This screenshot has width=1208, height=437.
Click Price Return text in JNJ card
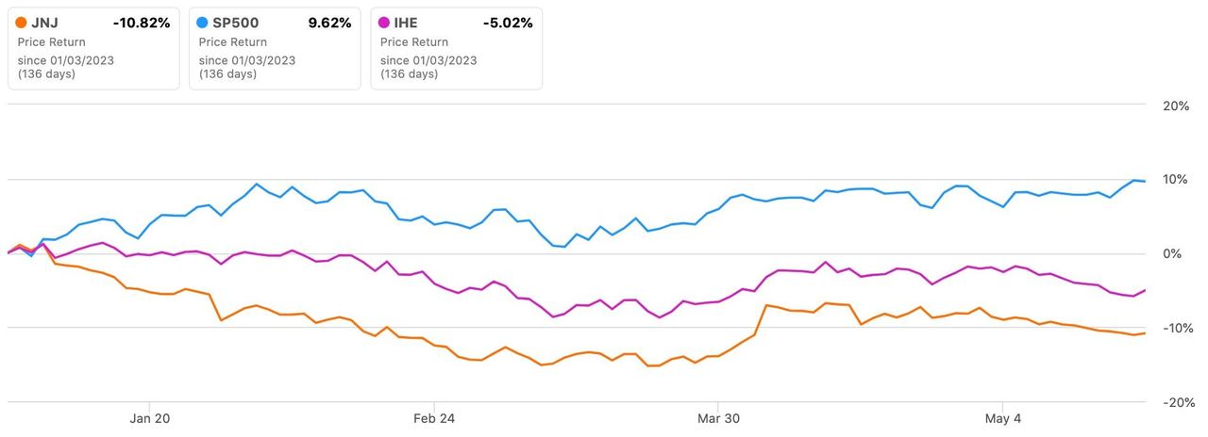[51, 42]
